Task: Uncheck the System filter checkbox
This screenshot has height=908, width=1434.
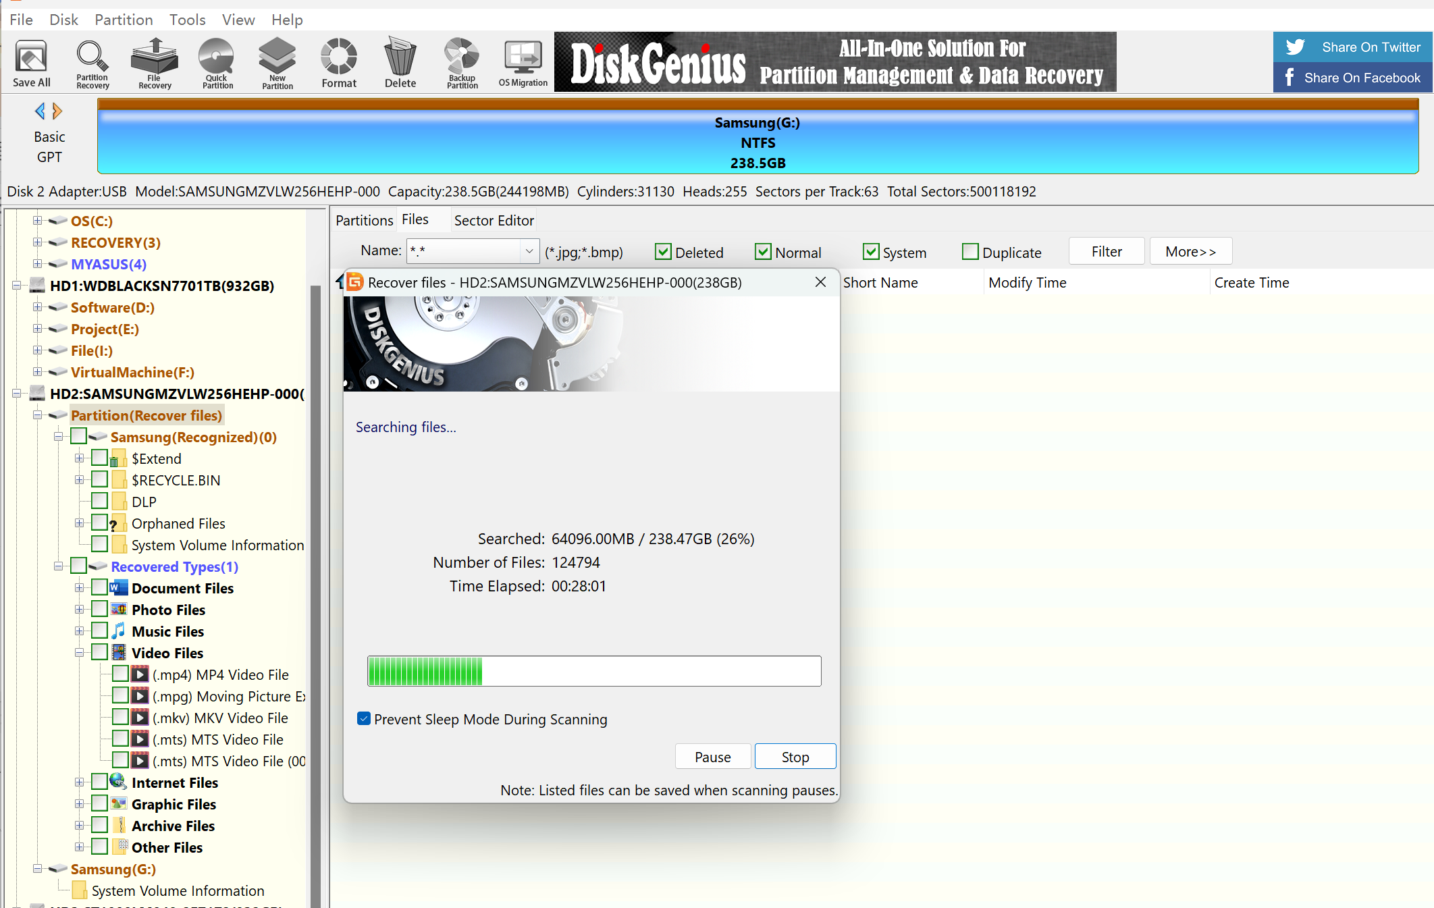Action: (871, 252)
